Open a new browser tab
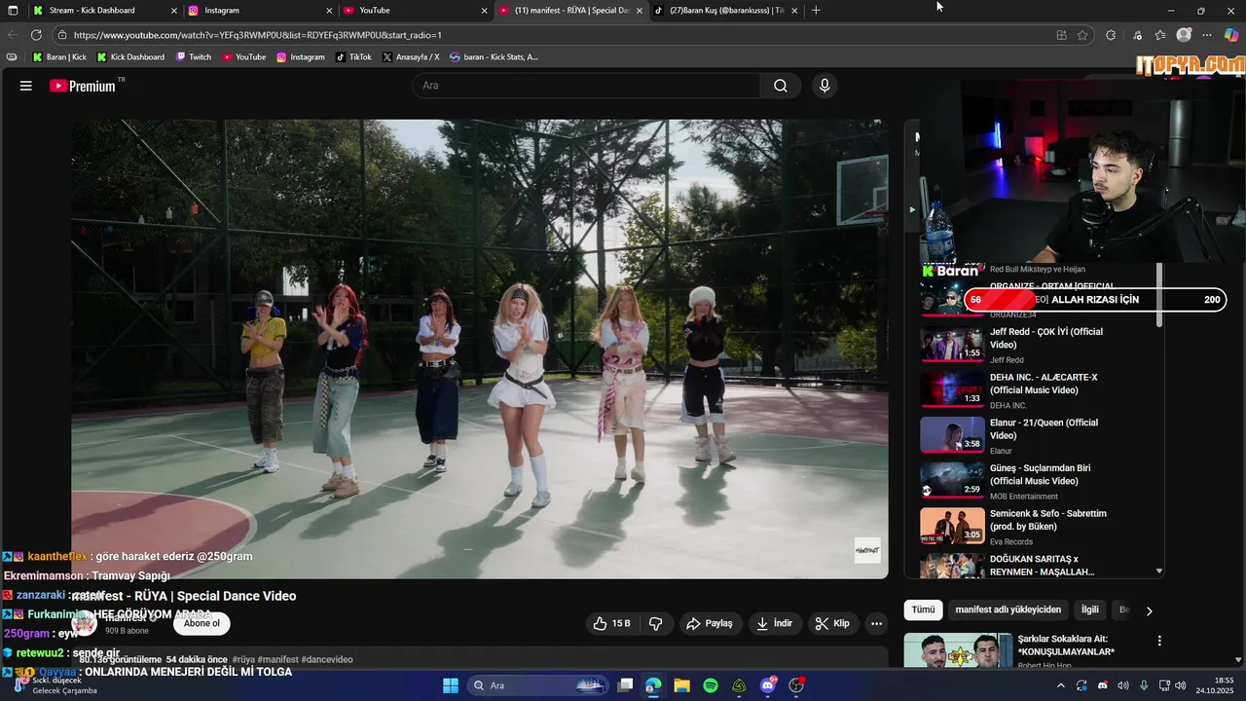Viewport: 1246px width, 701px height. click(x=816, y=11)
